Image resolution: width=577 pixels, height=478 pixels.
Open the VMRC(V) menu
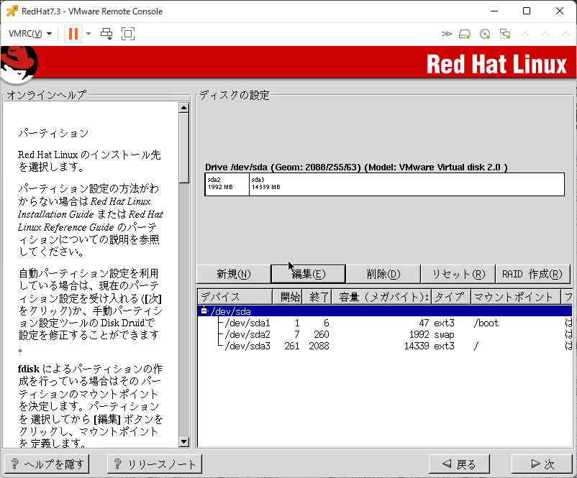29,34
